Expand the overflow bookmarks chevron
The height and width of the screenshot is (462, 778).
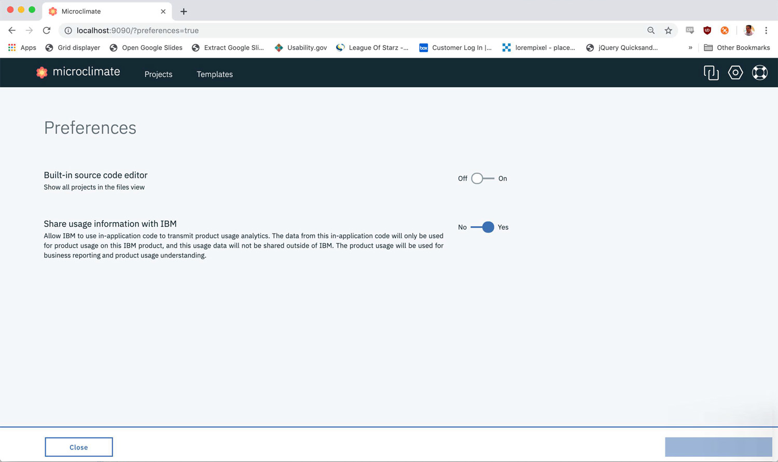click(x=690, y=48)
